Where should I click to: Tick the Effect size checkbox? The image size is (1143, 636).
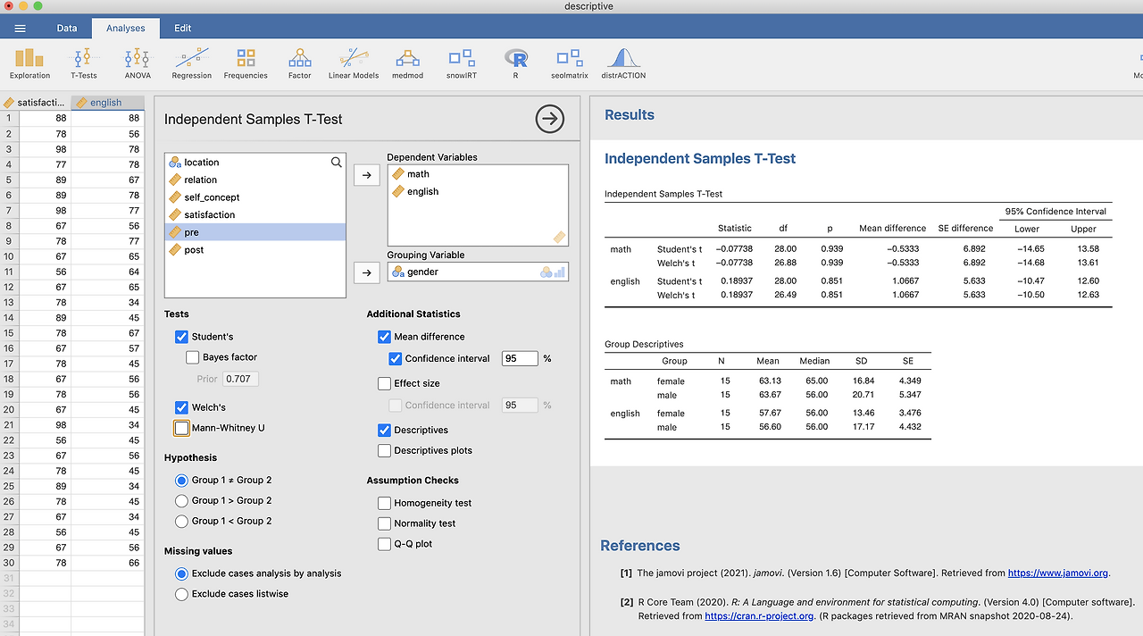[385, 383]
